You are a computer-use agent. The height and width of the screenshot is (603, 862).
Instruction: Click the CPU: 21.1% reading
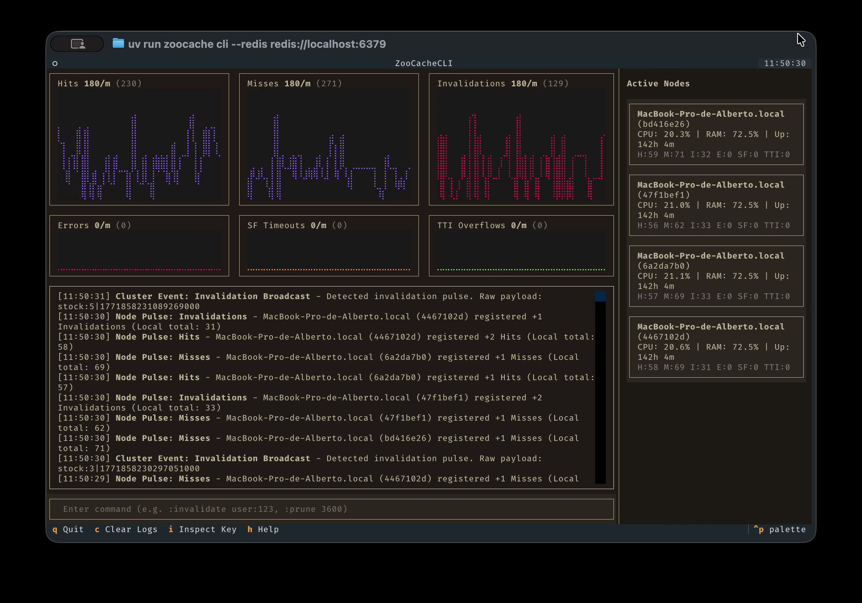pyautogui.click(x=664, y=276)
